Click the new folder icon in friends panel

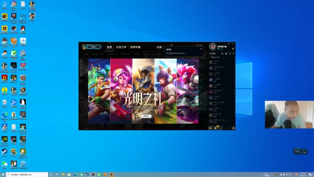pos(226,53)
